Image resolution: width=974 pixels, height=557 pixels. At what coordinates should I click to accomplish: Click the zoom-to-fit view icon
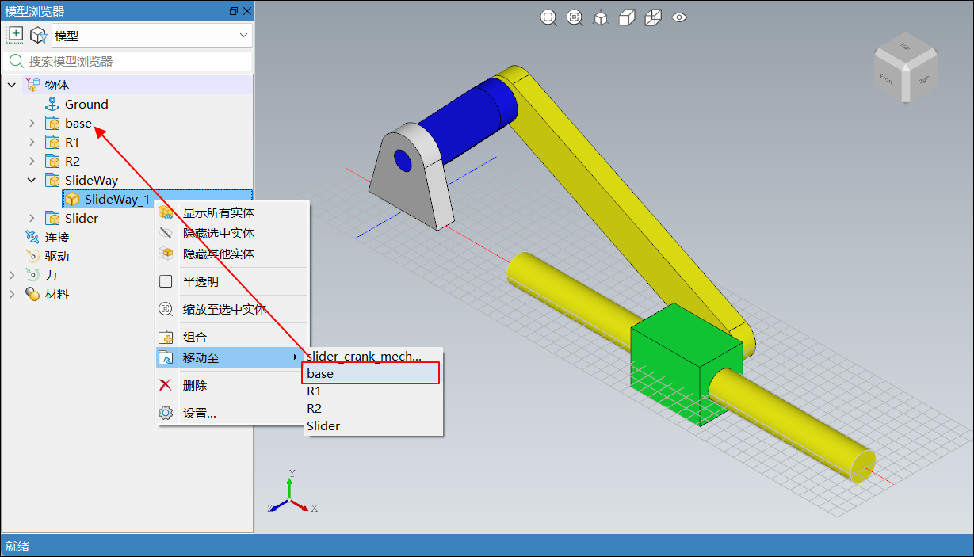(x=548, y=17)
